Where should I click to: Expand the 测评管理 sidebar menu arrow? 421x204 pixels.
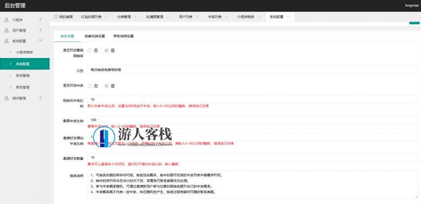41,98
